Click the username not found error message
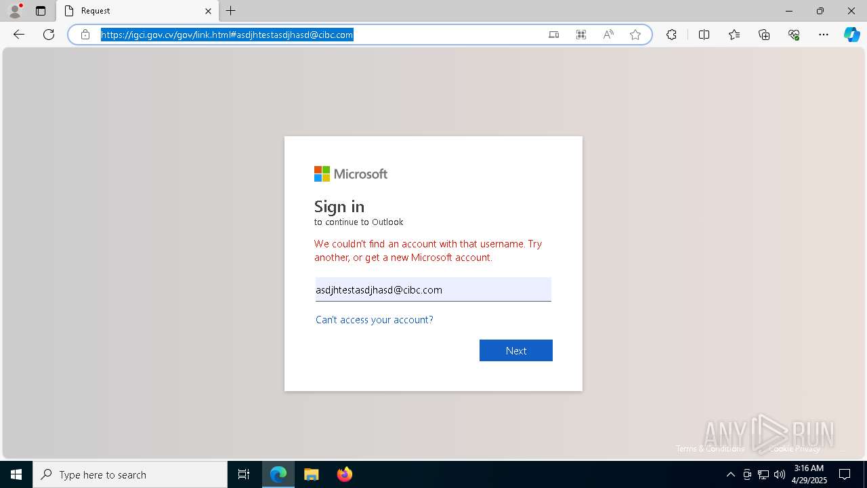The width and height of the screenshot is (867, 488). 428,251
